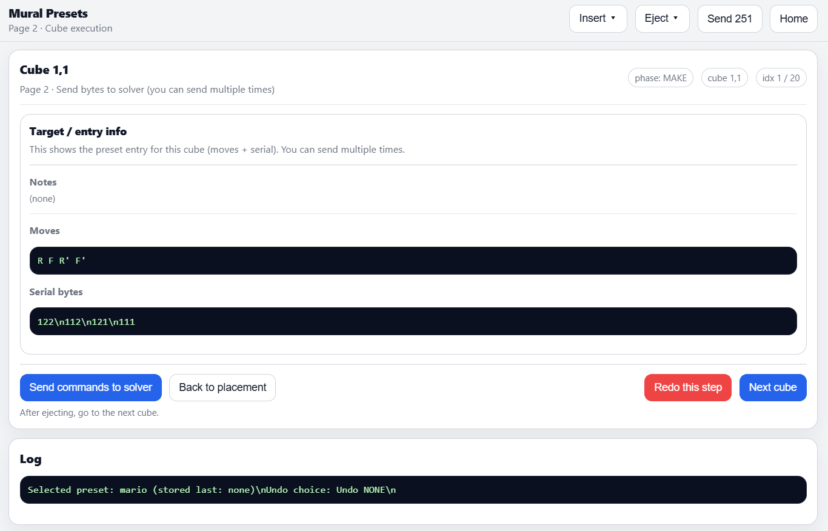Click the Mural Presets app title
The width and height of the screenshot is (828, 531).
click(48, 13)
